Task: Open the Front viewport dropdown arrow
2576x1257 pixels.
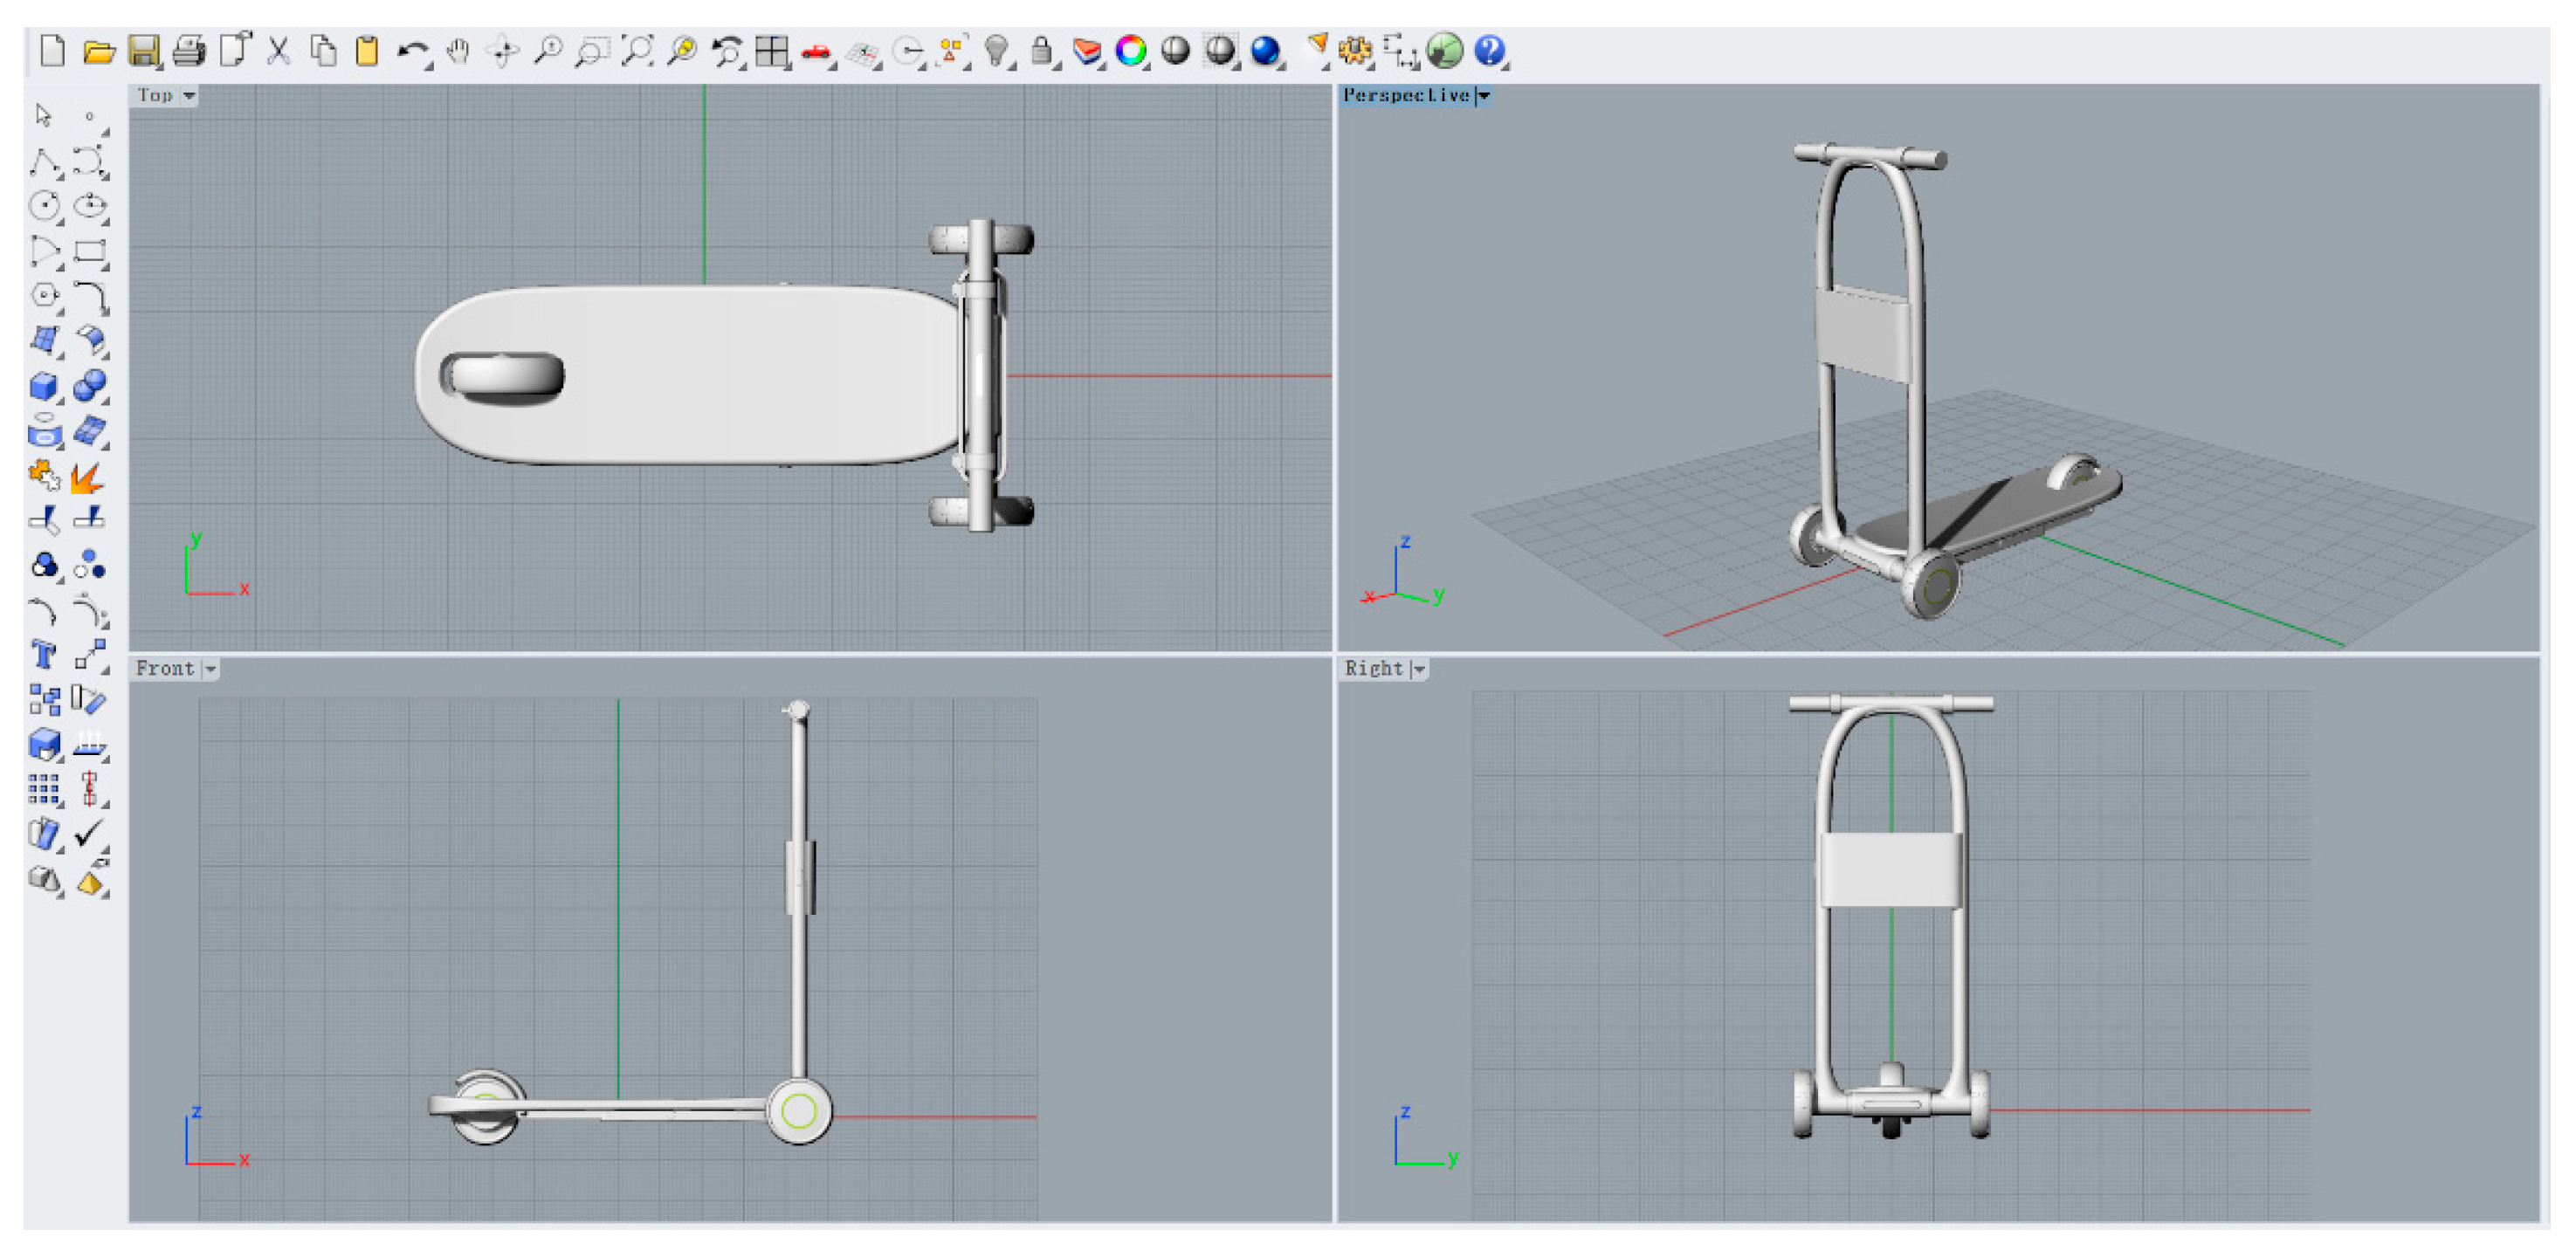Action: 211,669
